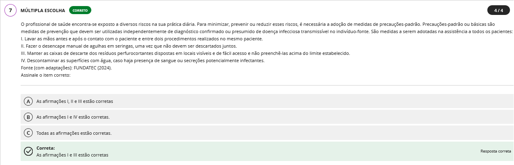Click the 4 / 4 score badge

click(498, 10)
